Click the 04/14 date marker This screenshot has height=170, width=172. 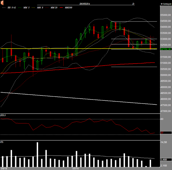[4, 168]
